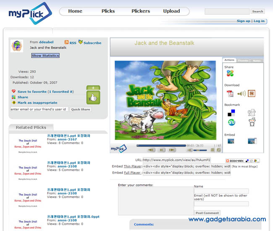Click the Jack and the Beanstalk slide

click(x=165, y=100)
